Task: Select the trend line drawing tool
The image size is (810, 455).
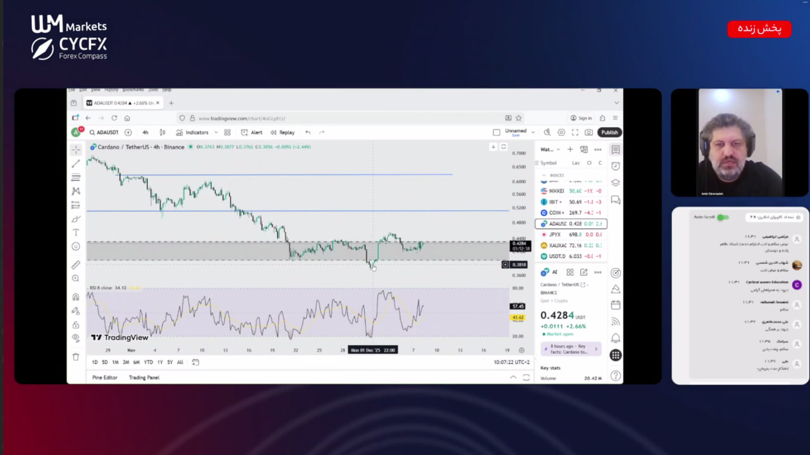Action: coord(76,164)
